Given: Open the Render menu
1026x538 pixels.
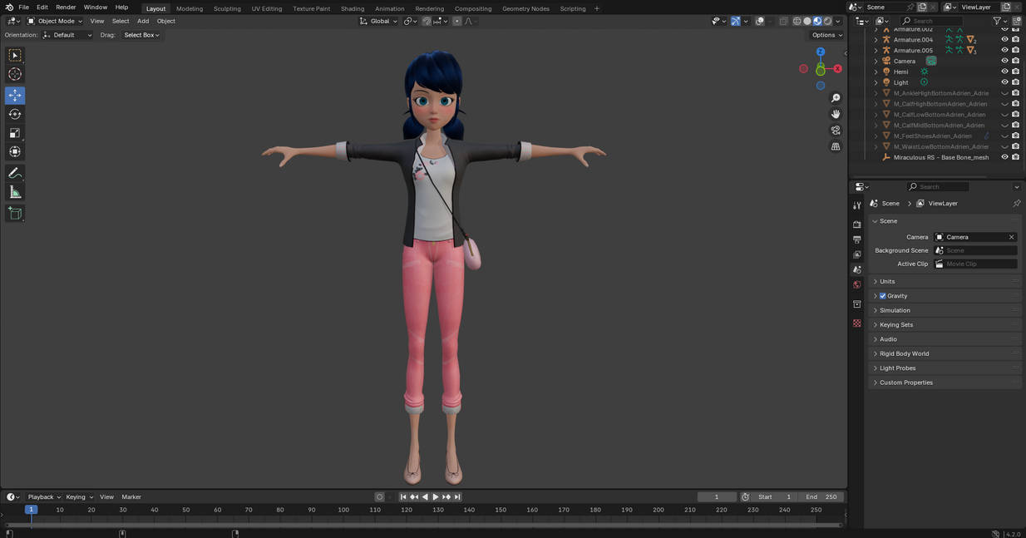Looking at the screenshot, I should pos(66,7).
